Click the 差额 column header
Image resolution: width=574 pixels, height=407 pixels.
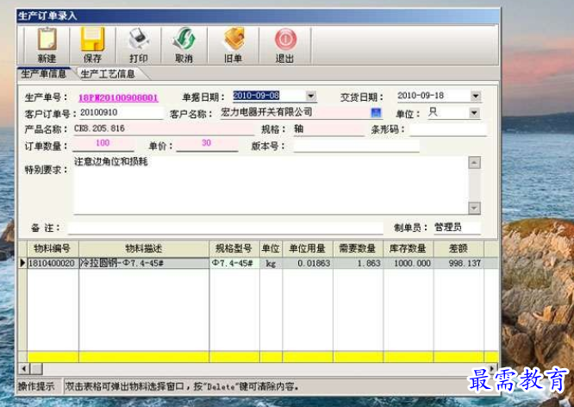coord(459,248)
